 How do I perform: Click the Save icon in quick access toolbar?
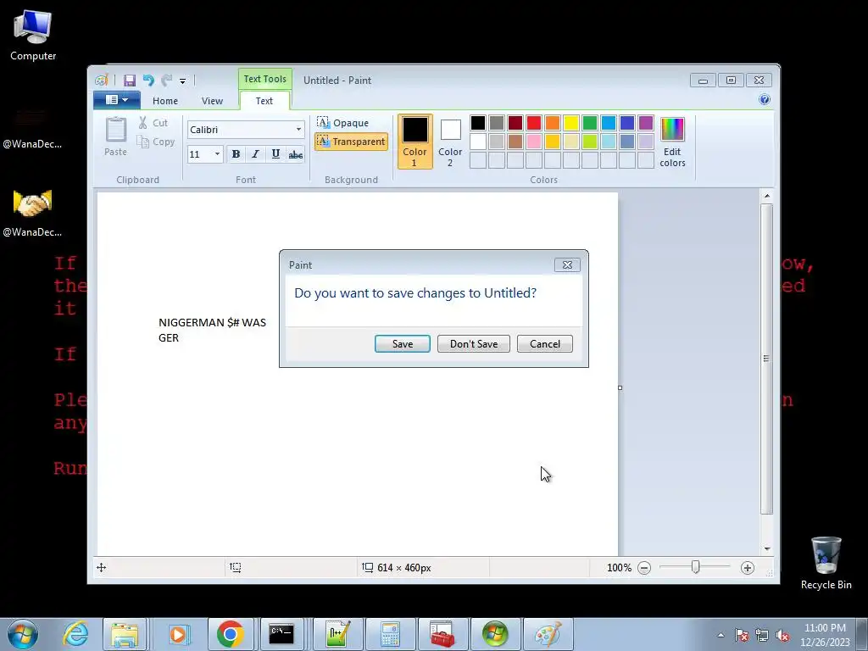point(130,81)
